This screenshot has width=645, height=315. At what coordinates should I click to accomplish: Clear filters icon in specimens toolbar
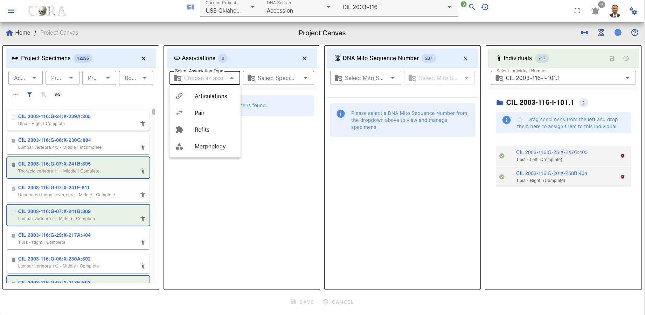[x=43, y=95]
